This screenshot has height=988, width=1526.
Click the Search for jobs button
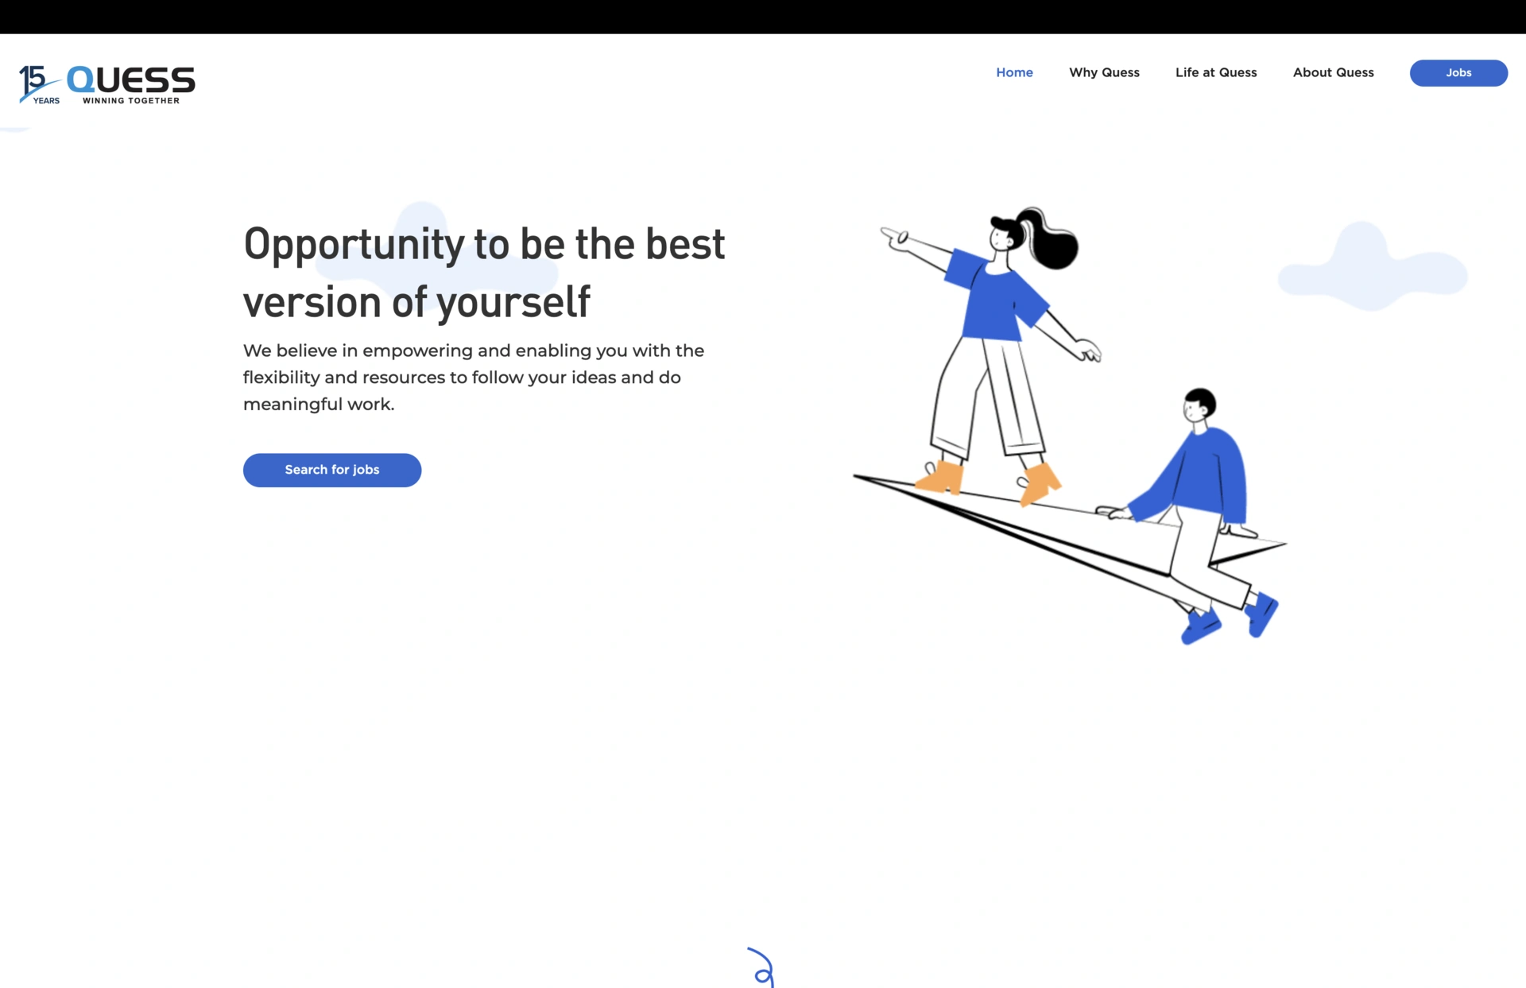point(332,470)
